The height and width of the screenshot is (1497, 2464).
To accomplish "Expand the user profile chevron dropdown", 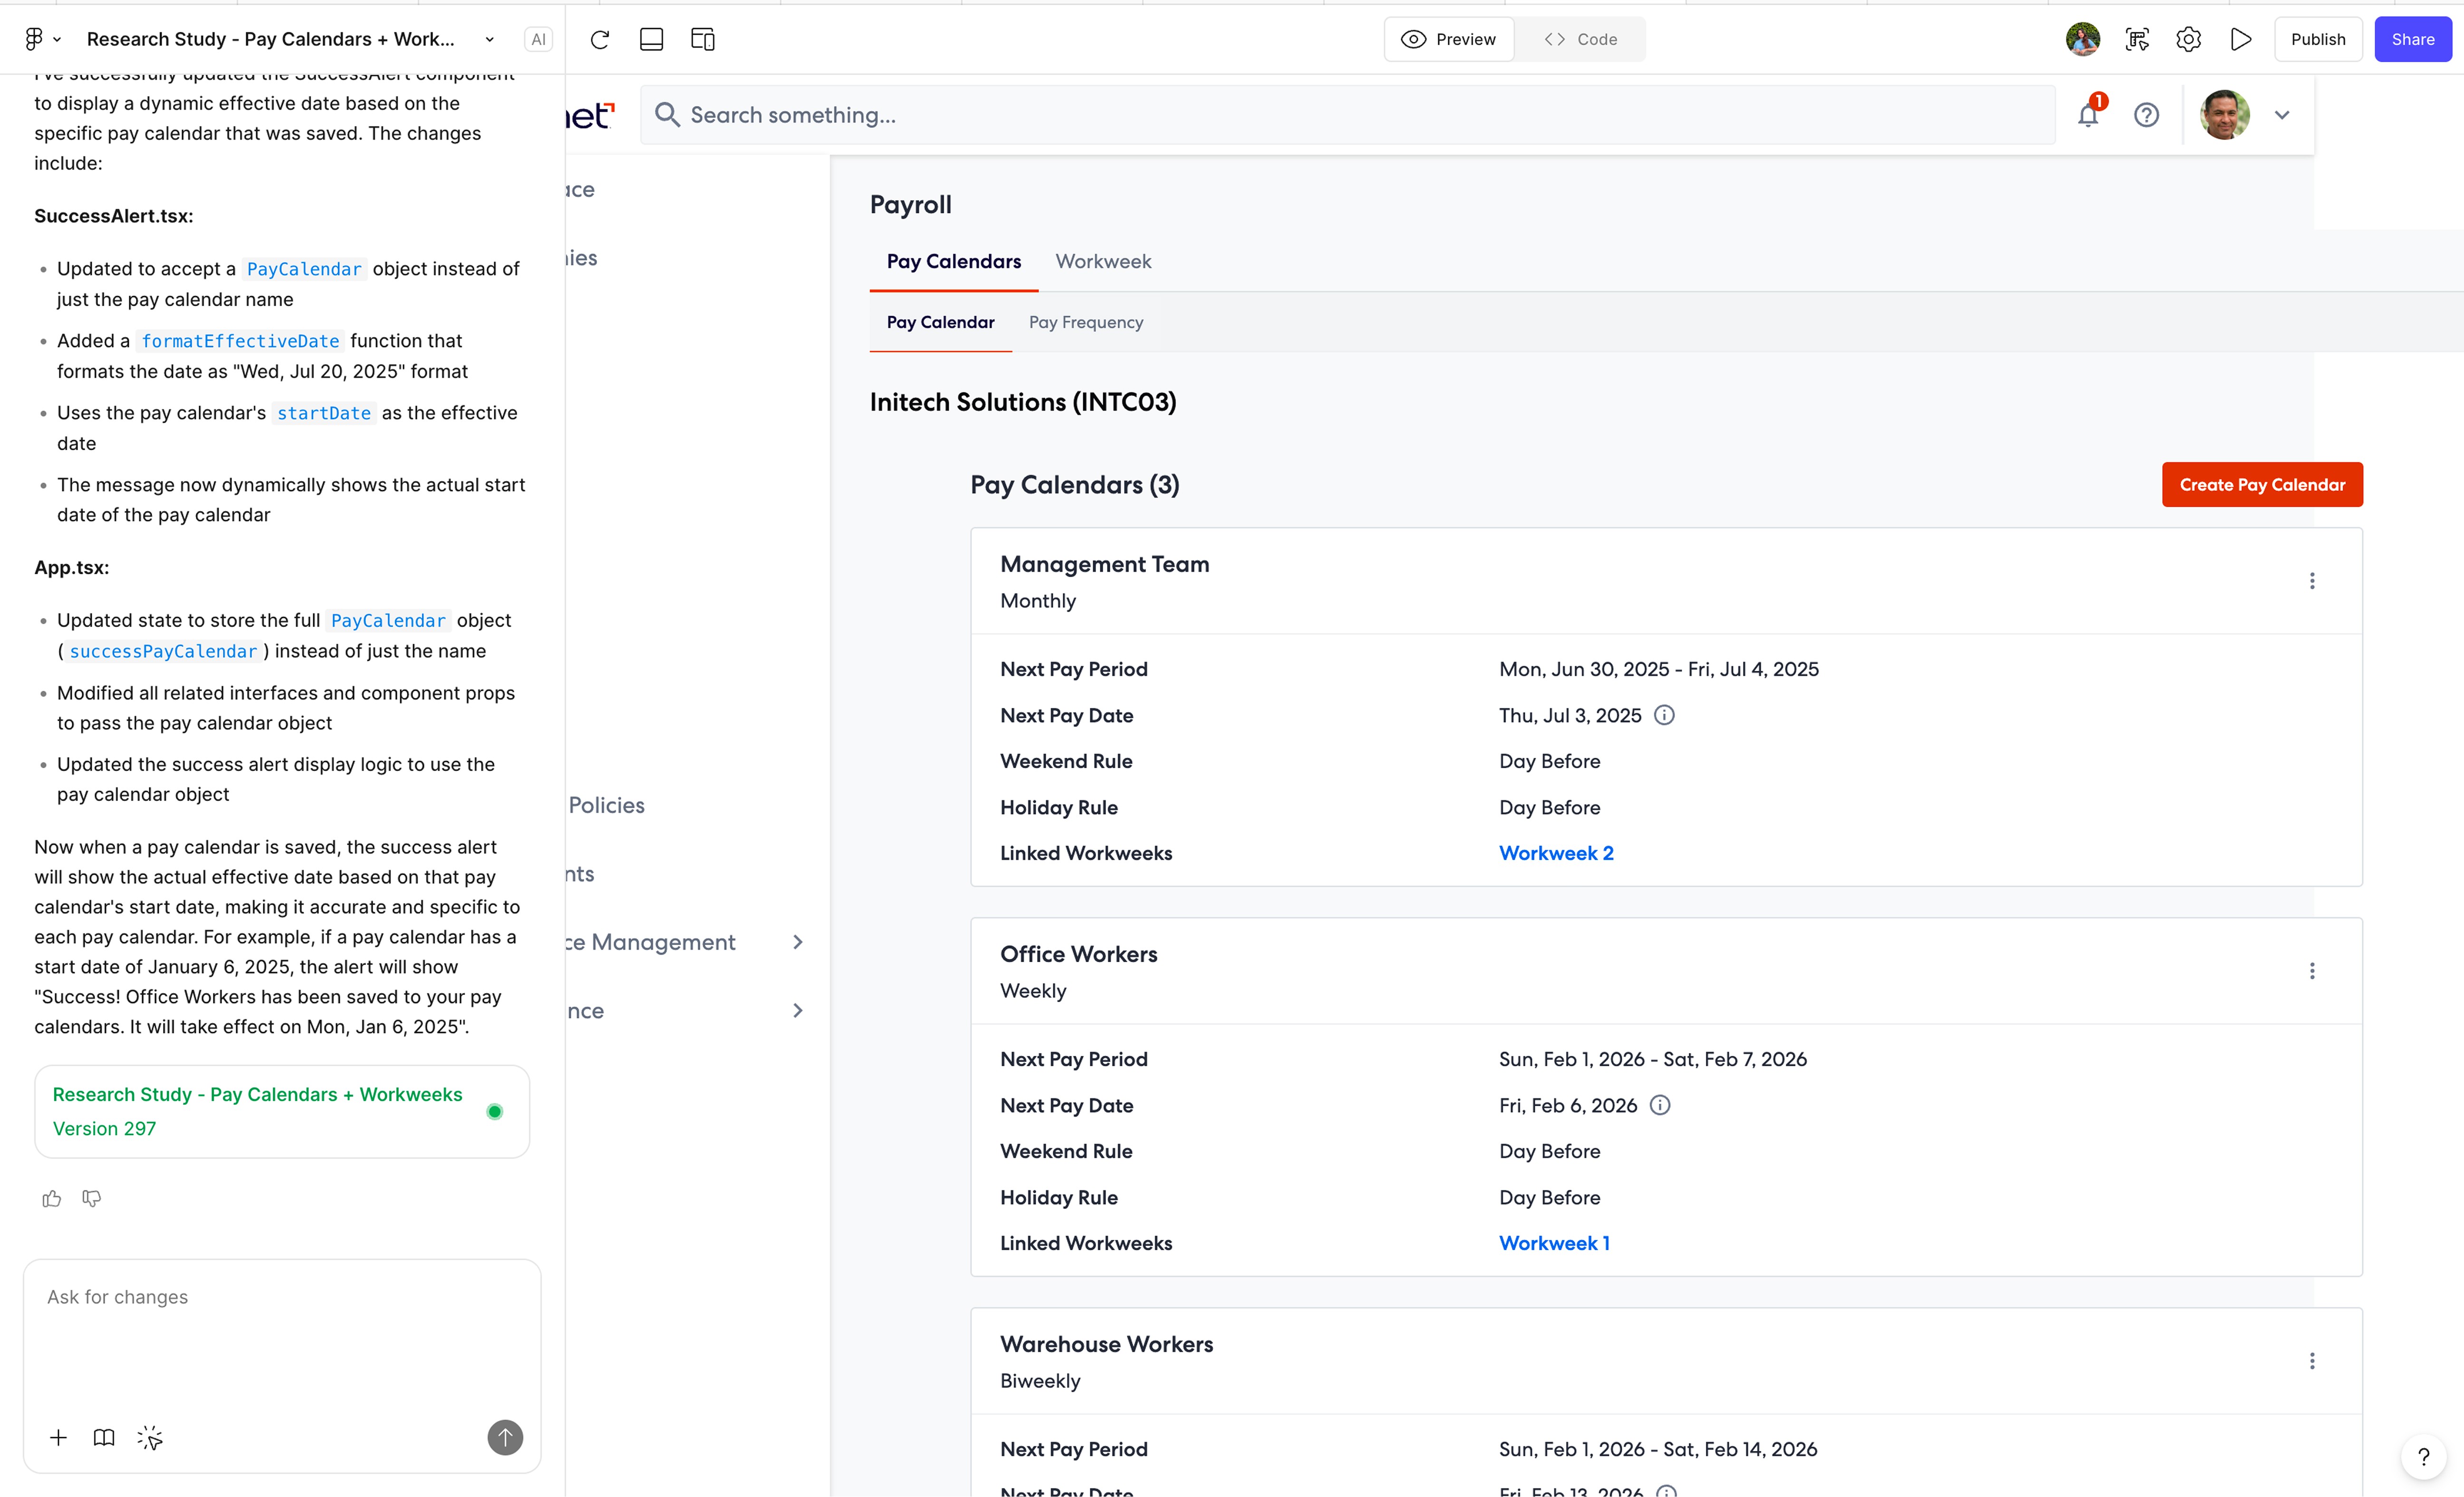I will click(2282, 115).
